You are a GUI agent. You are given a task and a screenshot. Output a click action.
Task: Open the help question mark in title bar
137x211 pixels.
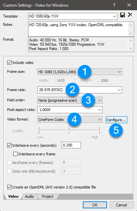[114, 5]
